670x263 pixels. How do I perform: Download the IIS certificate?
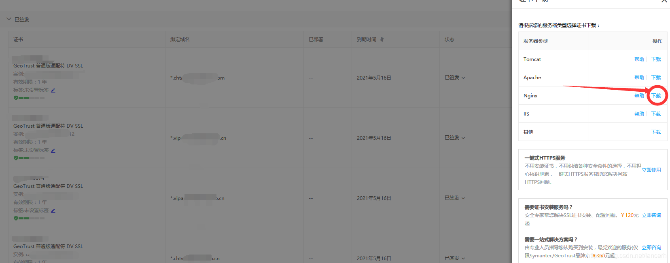click(x=656, y=114)
